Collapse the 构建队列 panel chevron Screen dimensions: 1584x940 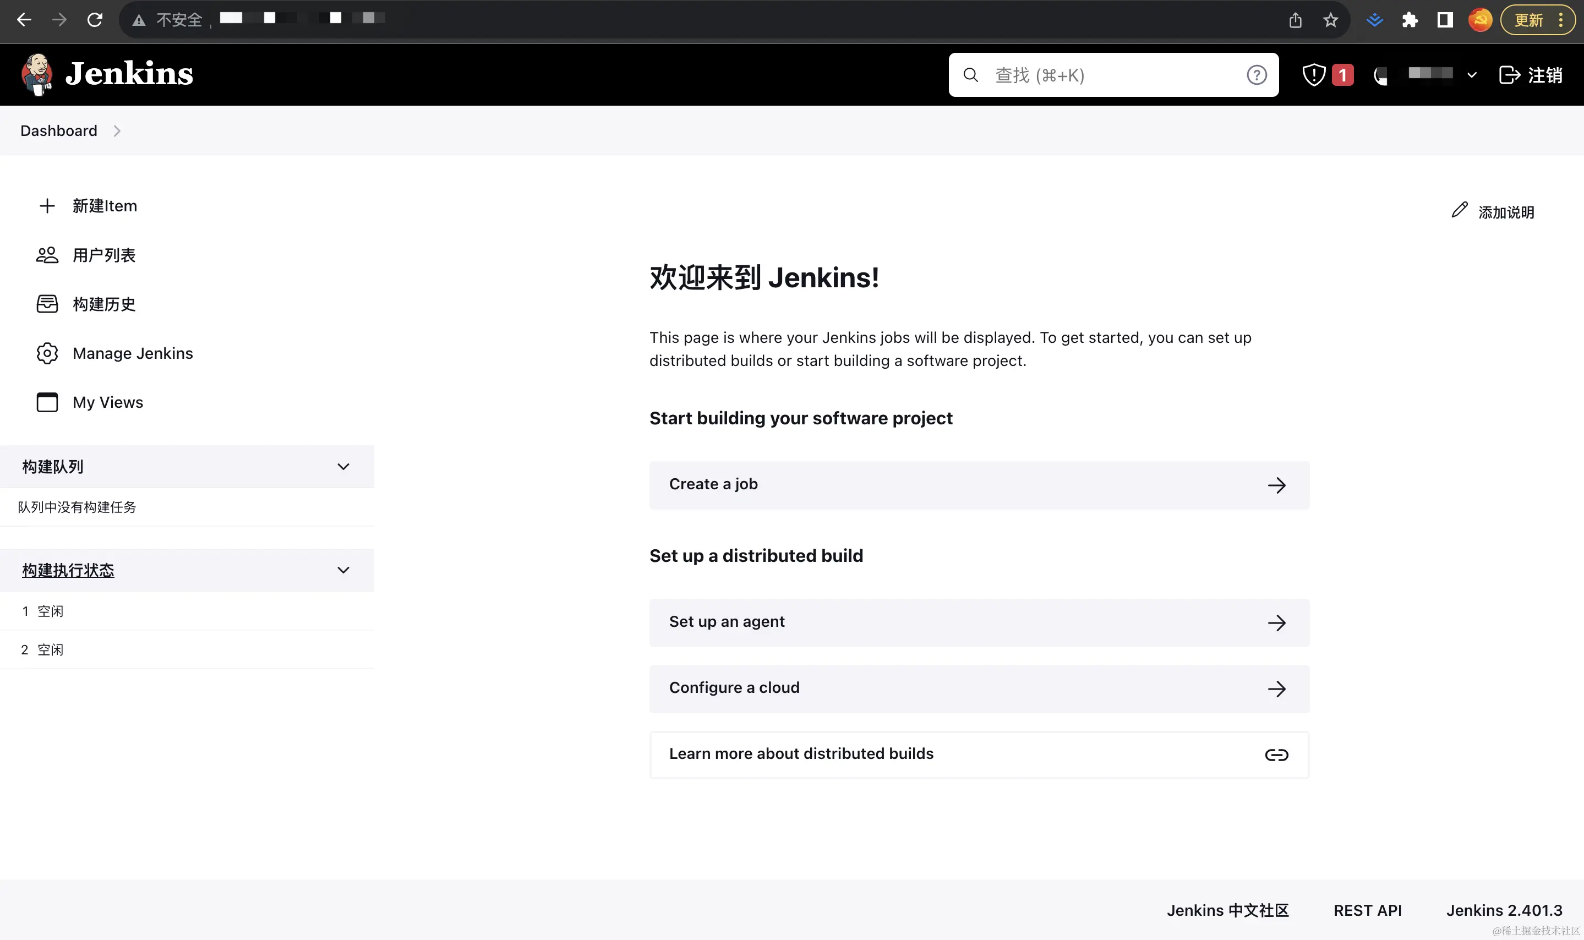pyautogui.click(x=343, y=467)
